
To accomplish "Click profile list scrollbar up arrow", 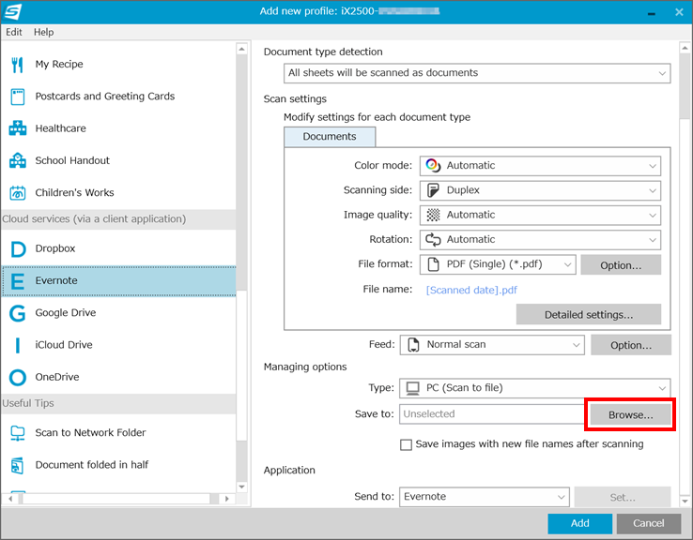I will [x=241, y=49].
